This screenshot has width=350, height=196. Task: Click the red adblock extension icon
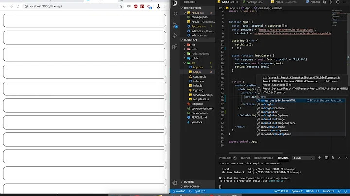pyautogui.click(x=136, y=6)
